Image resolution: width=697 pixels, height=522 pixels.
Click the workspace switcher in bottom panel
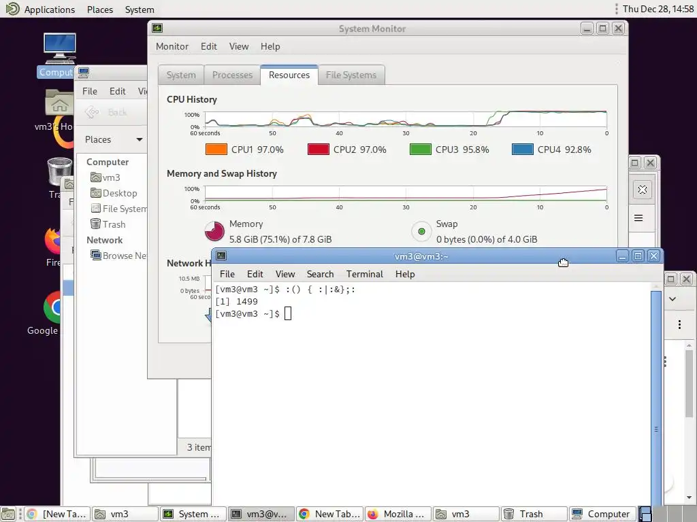[667, 514]
